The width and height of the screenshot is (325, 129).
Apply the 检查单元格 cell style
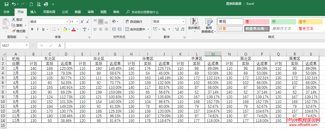[x=257, y=28]
